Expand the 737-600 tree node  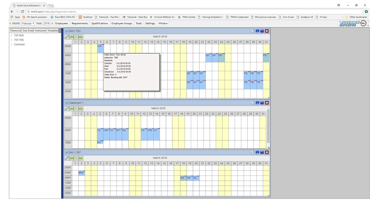click(x=11, y=35)
